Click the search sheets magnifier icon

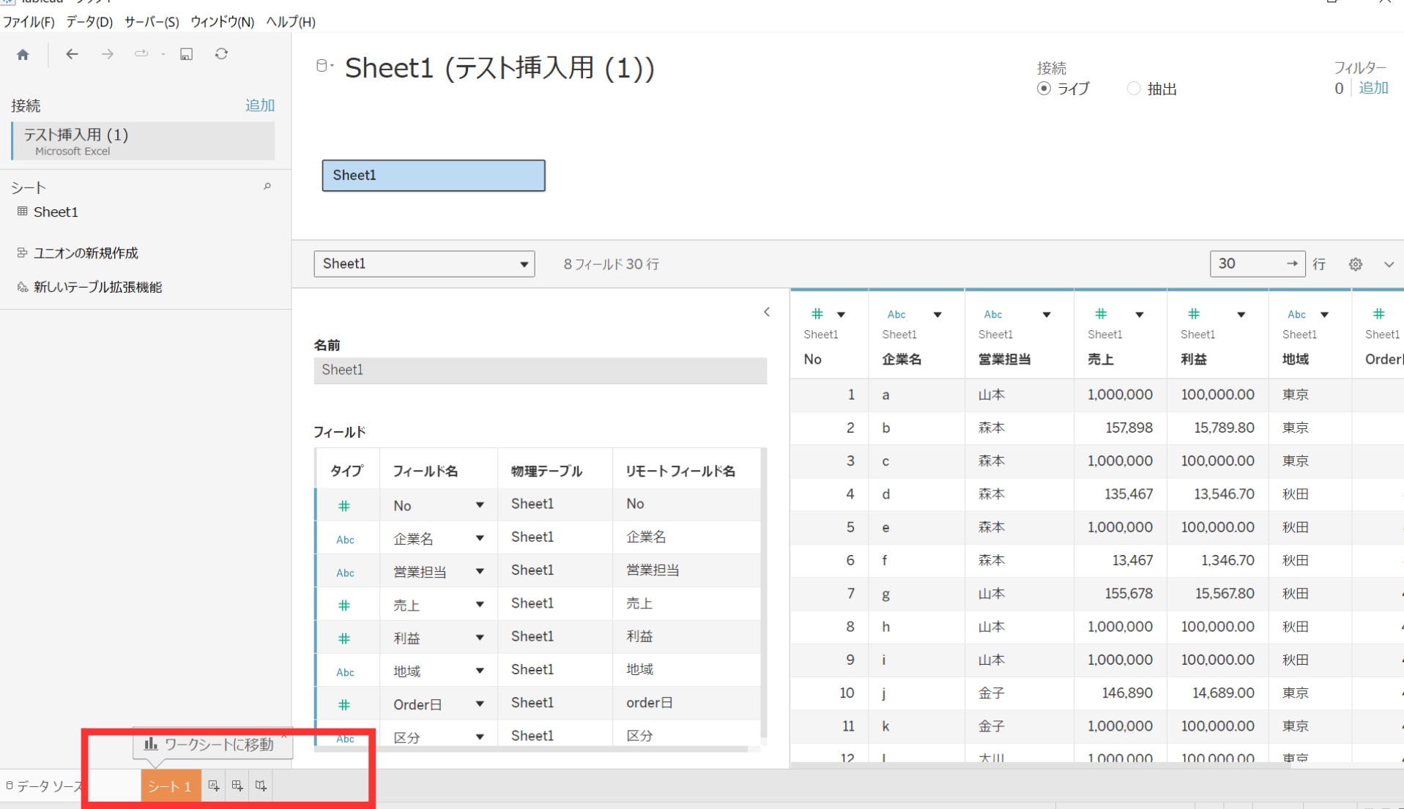click(267, 187)
